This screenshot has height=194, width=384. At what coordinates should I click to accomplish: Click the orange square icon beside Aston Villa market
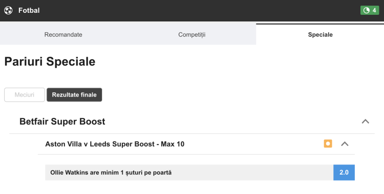(x=328, y=143)
